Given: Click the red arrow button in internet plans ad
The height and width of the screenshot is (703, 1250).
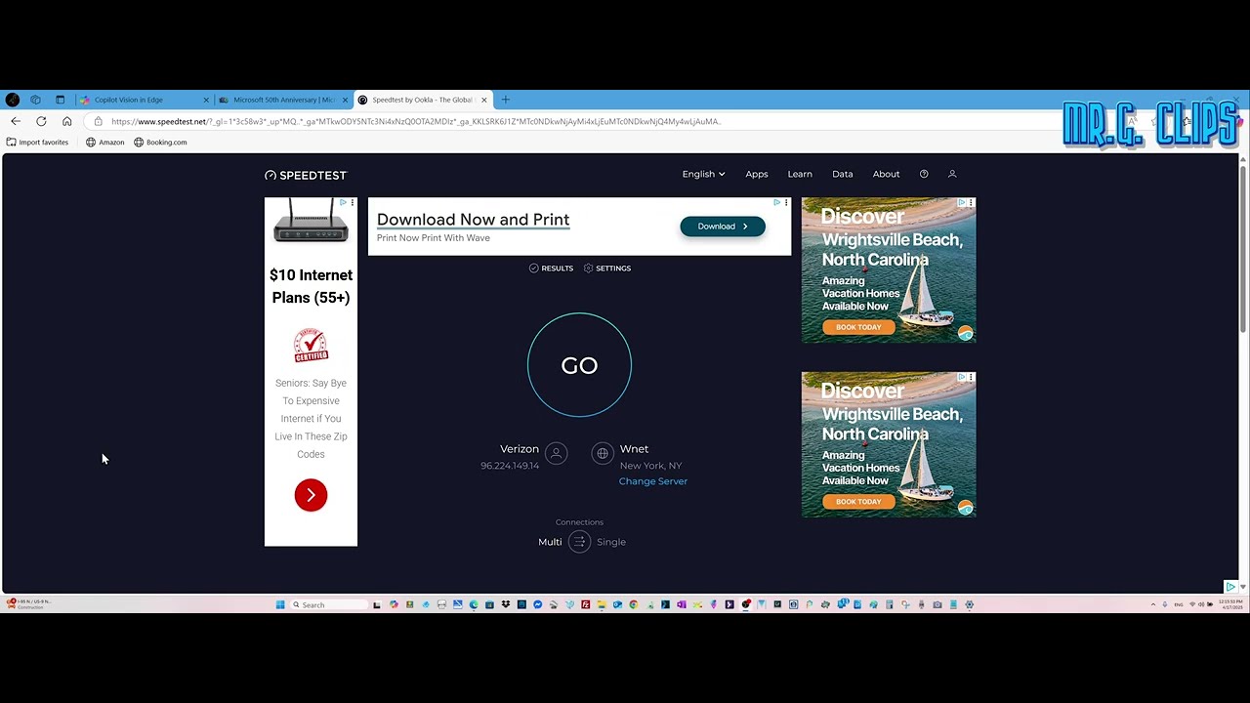Looking at the screenshot, I should pos(311,495).
